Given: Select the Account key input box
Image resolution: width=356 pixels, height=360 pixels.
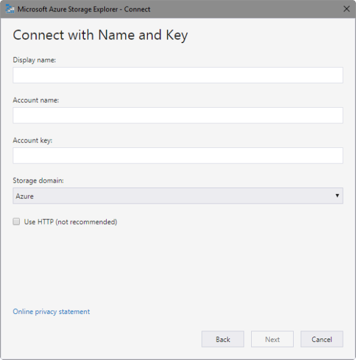Looking at the screenshot, I should (178, 155).
